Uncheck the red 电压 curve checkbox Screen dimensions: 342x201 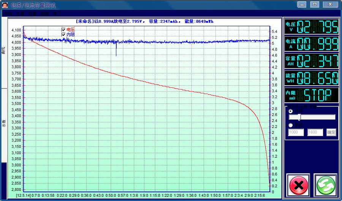click(x=63, y=30)
